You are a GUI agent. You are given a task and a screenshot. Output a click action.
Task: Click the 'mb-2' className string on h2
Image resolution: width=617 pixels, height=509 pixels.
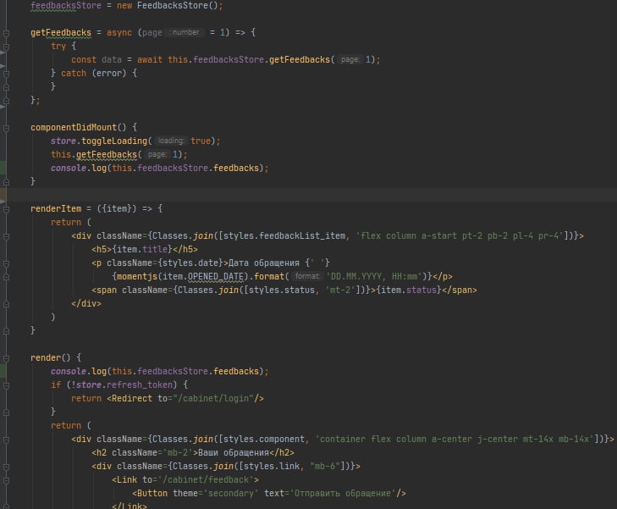(x=178, y=453)
